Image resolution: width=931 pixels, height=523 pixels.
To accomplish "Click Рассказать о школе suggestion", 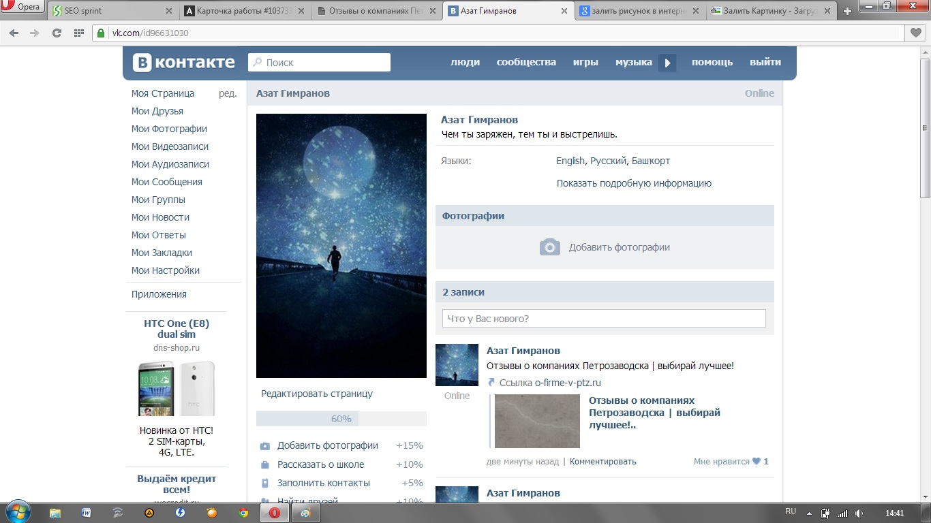I will (x=320, y=464).
